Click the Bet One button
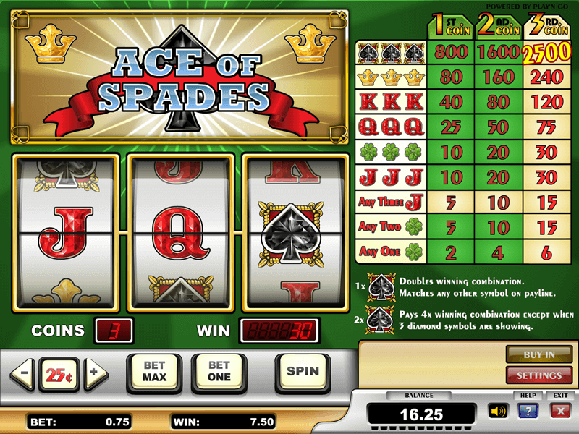Screen dimensions: 579x434 coord(219,372)
